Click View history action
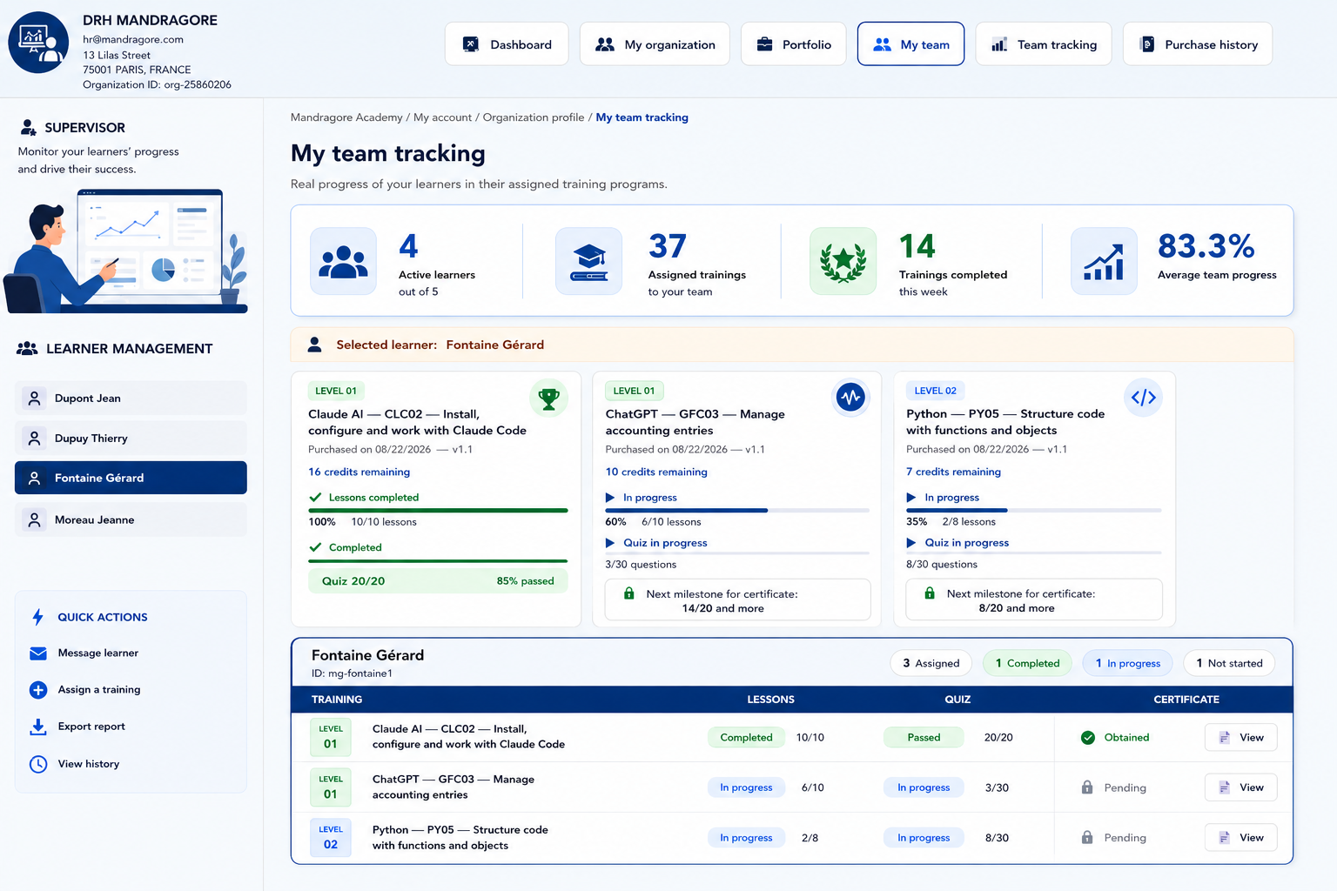 pos(89,764)
